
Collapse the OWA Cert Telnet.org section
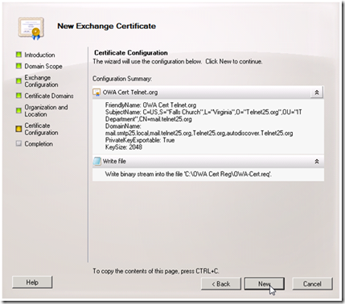(317, 92)
